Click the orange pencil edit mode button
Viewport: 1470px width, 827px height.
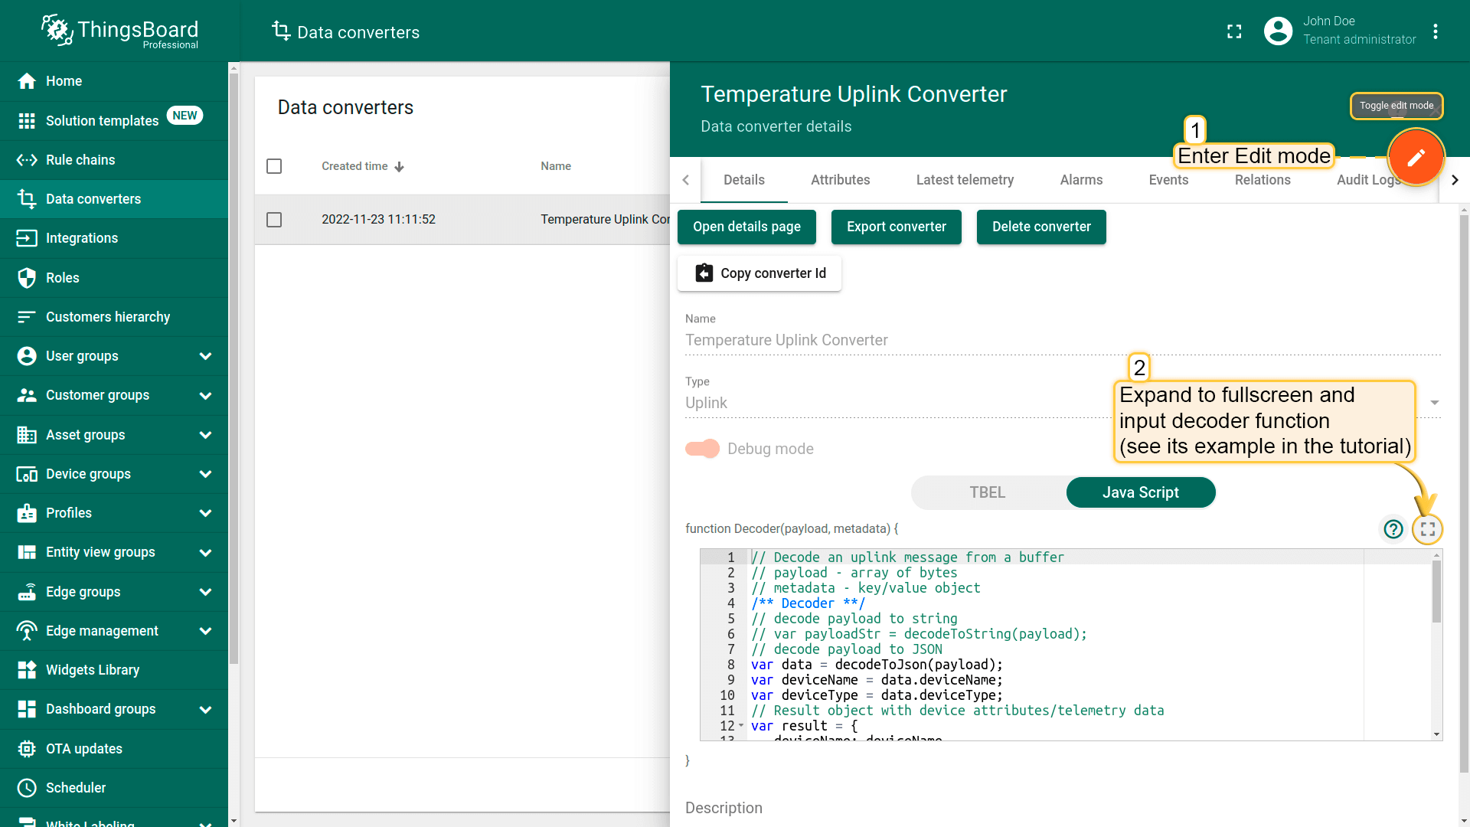[x=1416, y=158]
